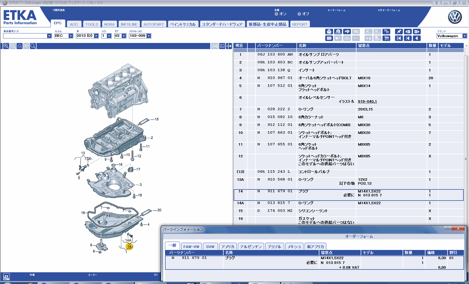This screenshot has height=284, width=469.
Task: Open the AUTOPART tab
Action: point(154,24)
